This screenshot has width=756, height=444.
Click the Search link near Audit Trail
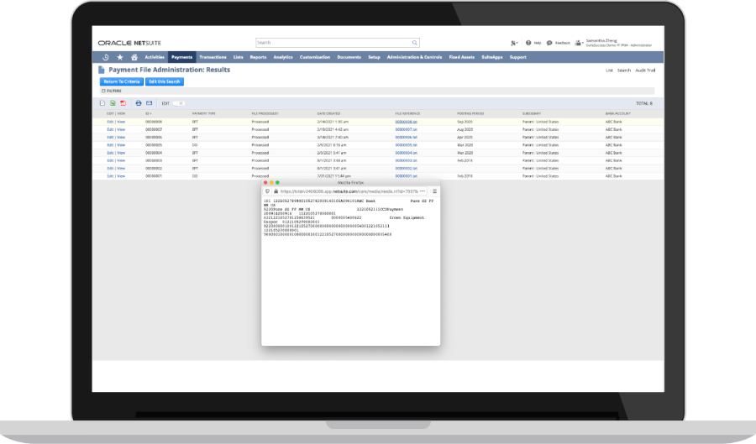(624, 71)
